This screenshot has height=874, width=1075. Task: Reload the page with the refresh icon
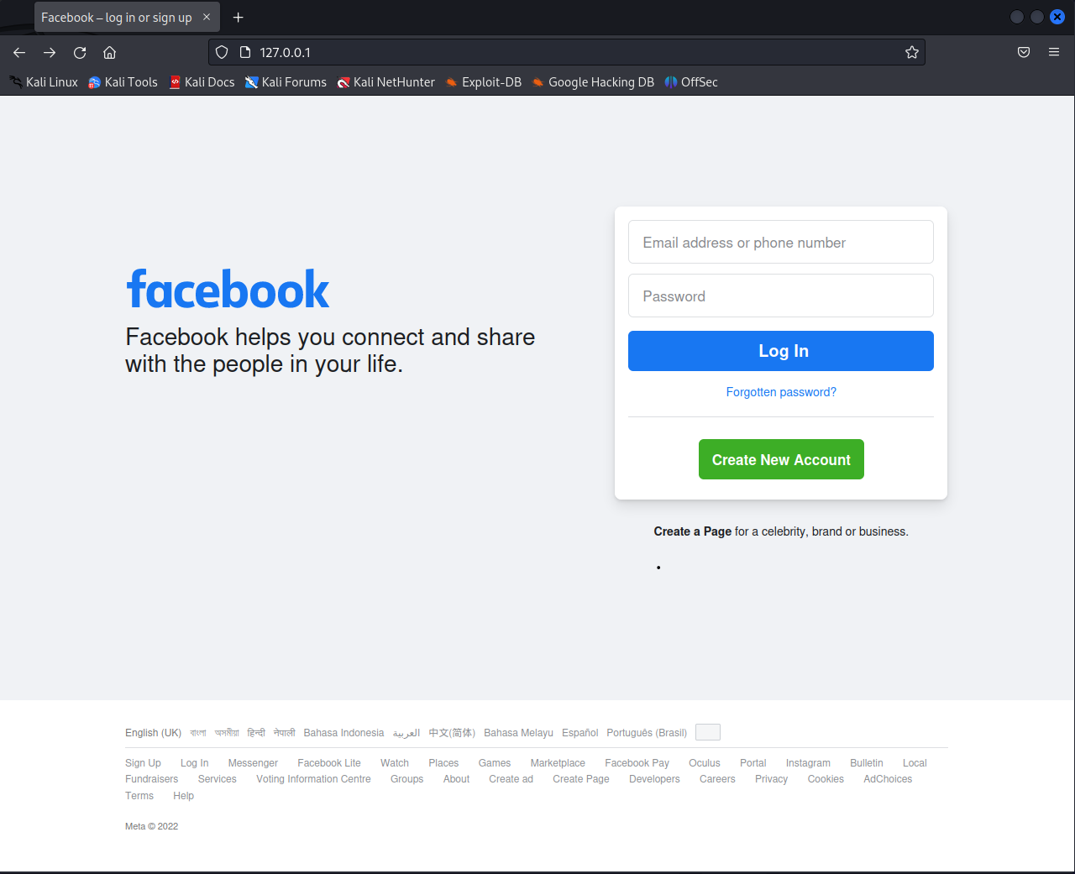(x=80, y=52)
